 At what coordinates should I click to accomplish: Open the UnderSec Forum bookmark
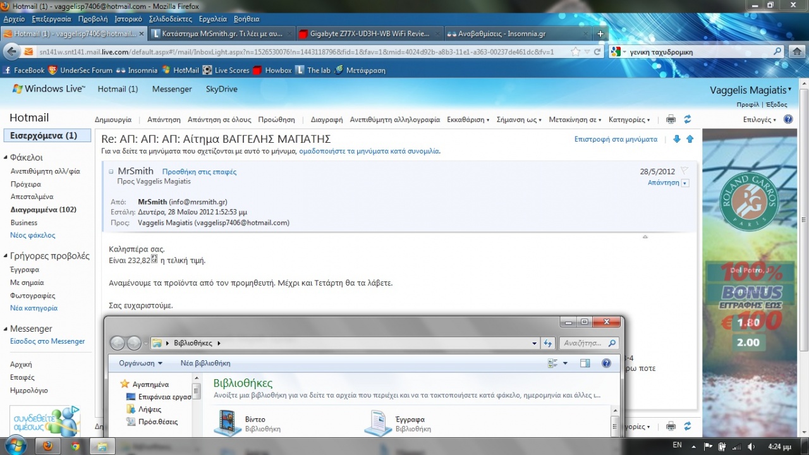pos(80,70)
